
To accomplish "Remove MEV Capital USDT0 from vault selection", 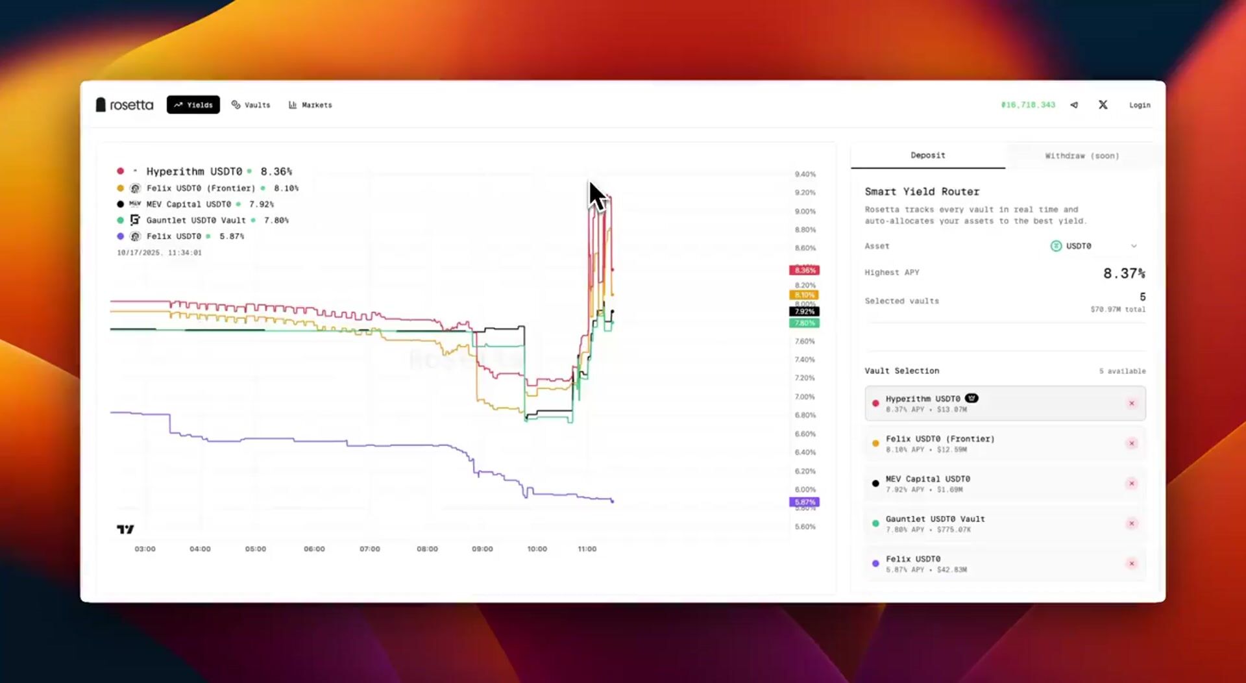I will [x=1132, y=484].
